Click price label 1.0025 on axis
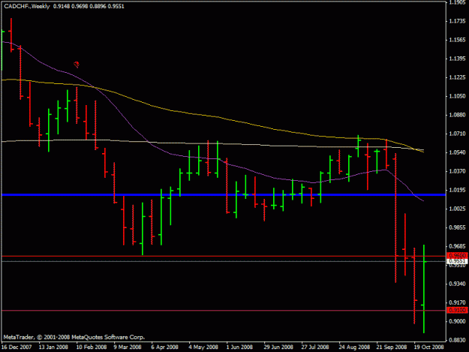This screenshot has height=352, width=469. 457,209
